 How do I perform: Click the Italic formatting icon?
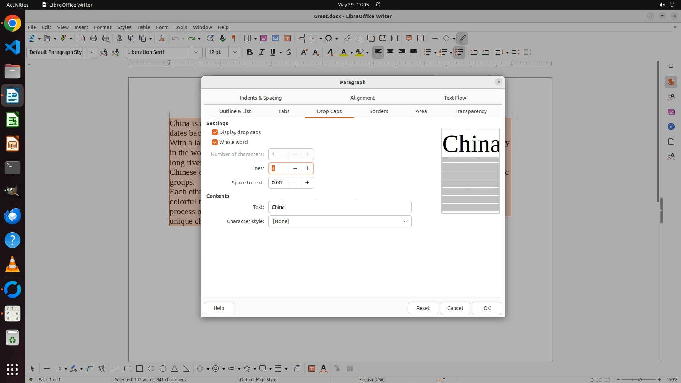point(261,52)
